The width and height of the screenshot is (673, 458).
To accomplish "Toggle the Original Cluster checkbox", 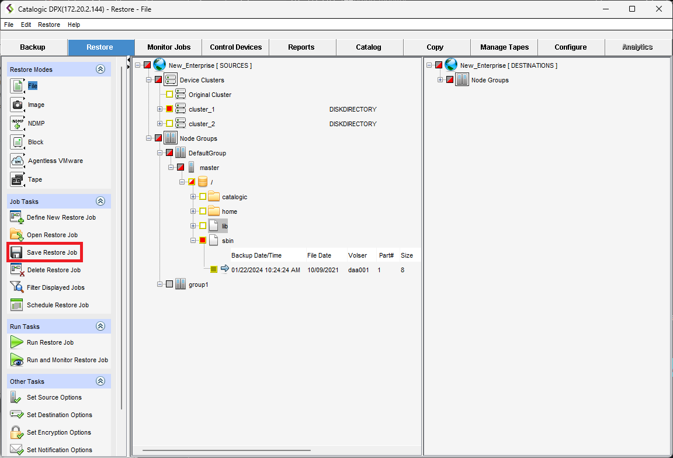I will pos(169,95).
